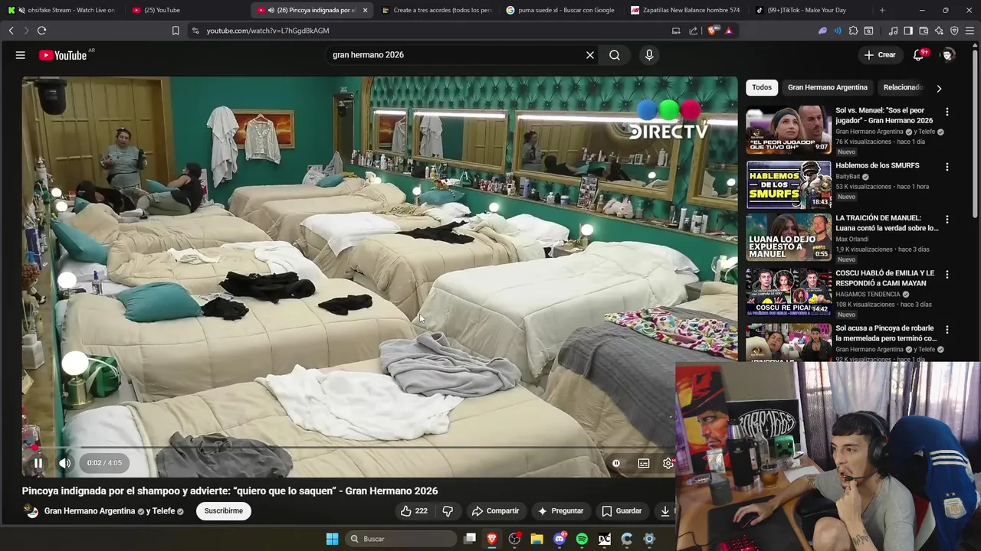Show more chips with the right chevron

(x=939, y=88)
